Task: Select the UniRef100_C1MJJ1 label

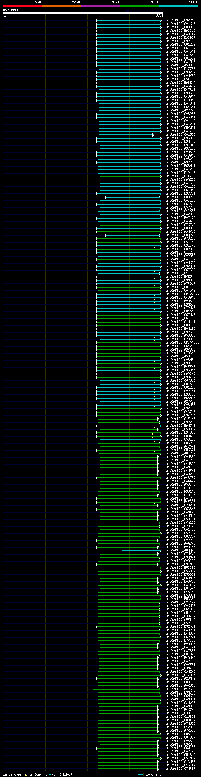Action: (x=180, y=322)
